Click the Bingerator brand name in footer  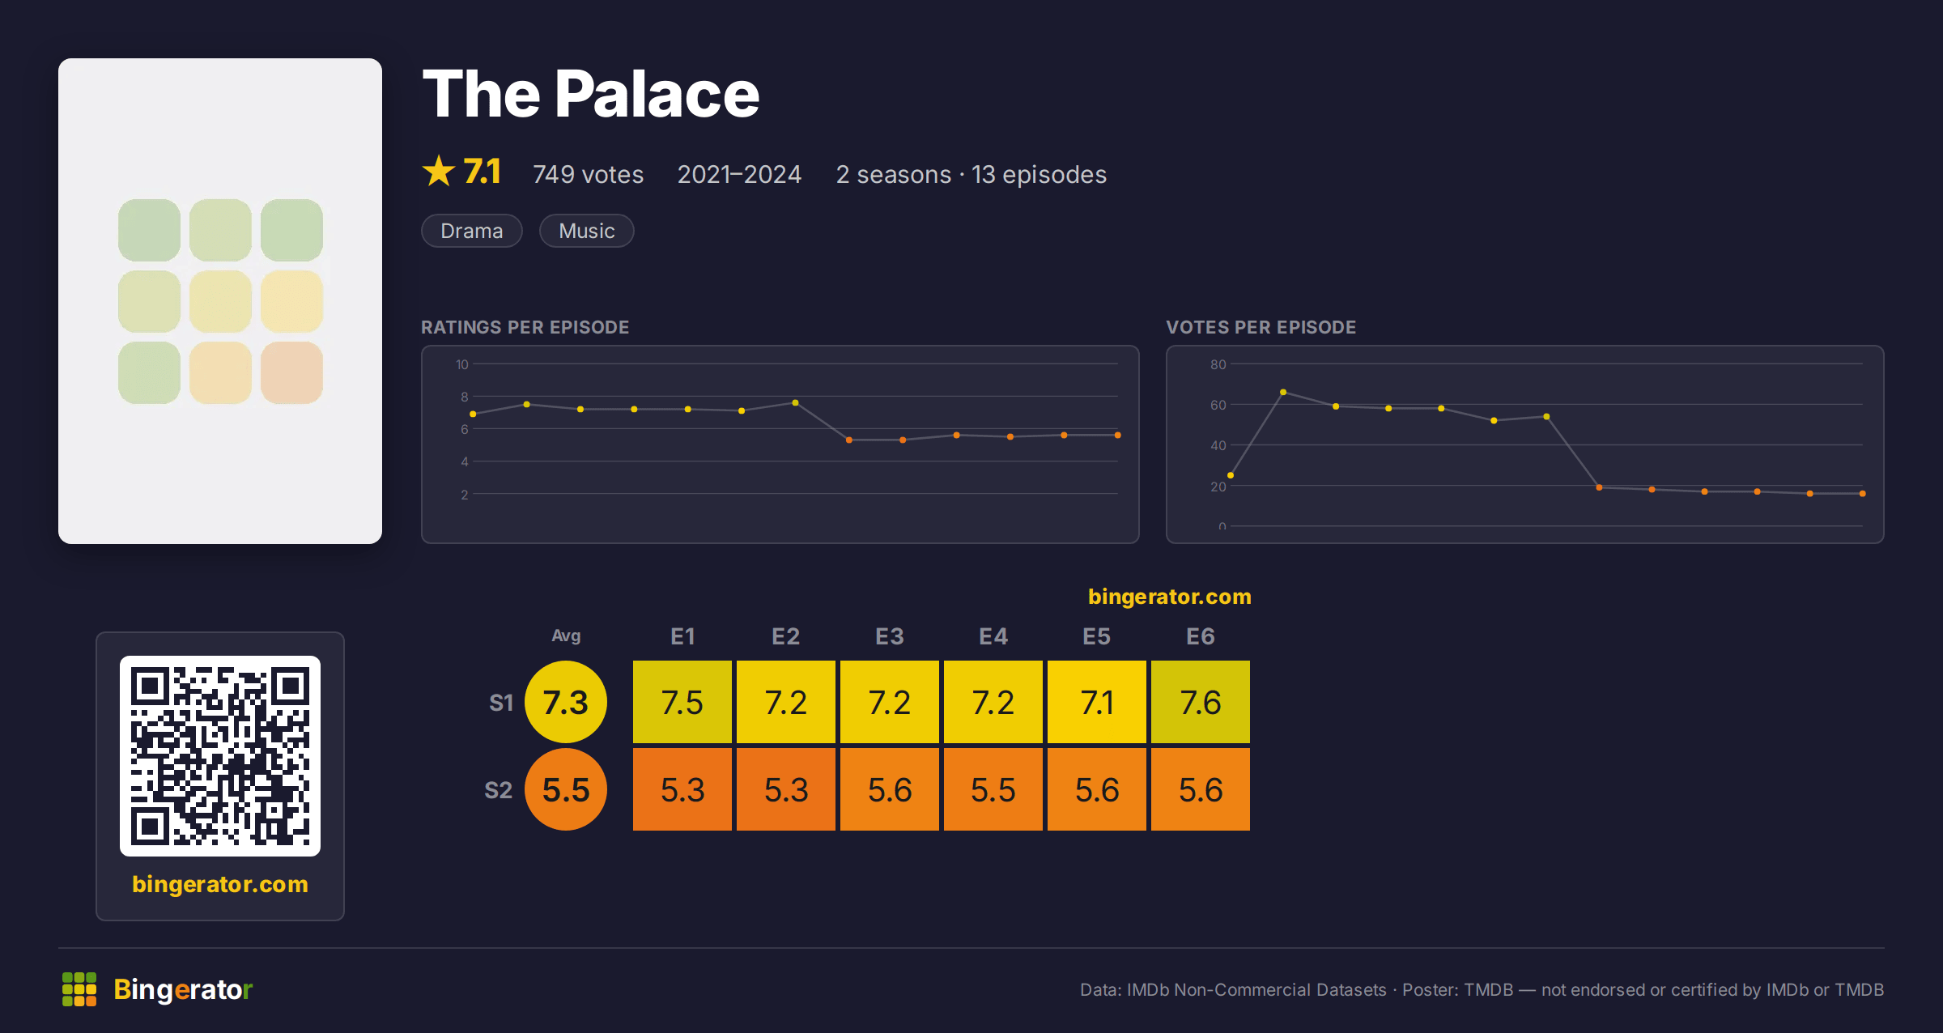click(183, 989)
